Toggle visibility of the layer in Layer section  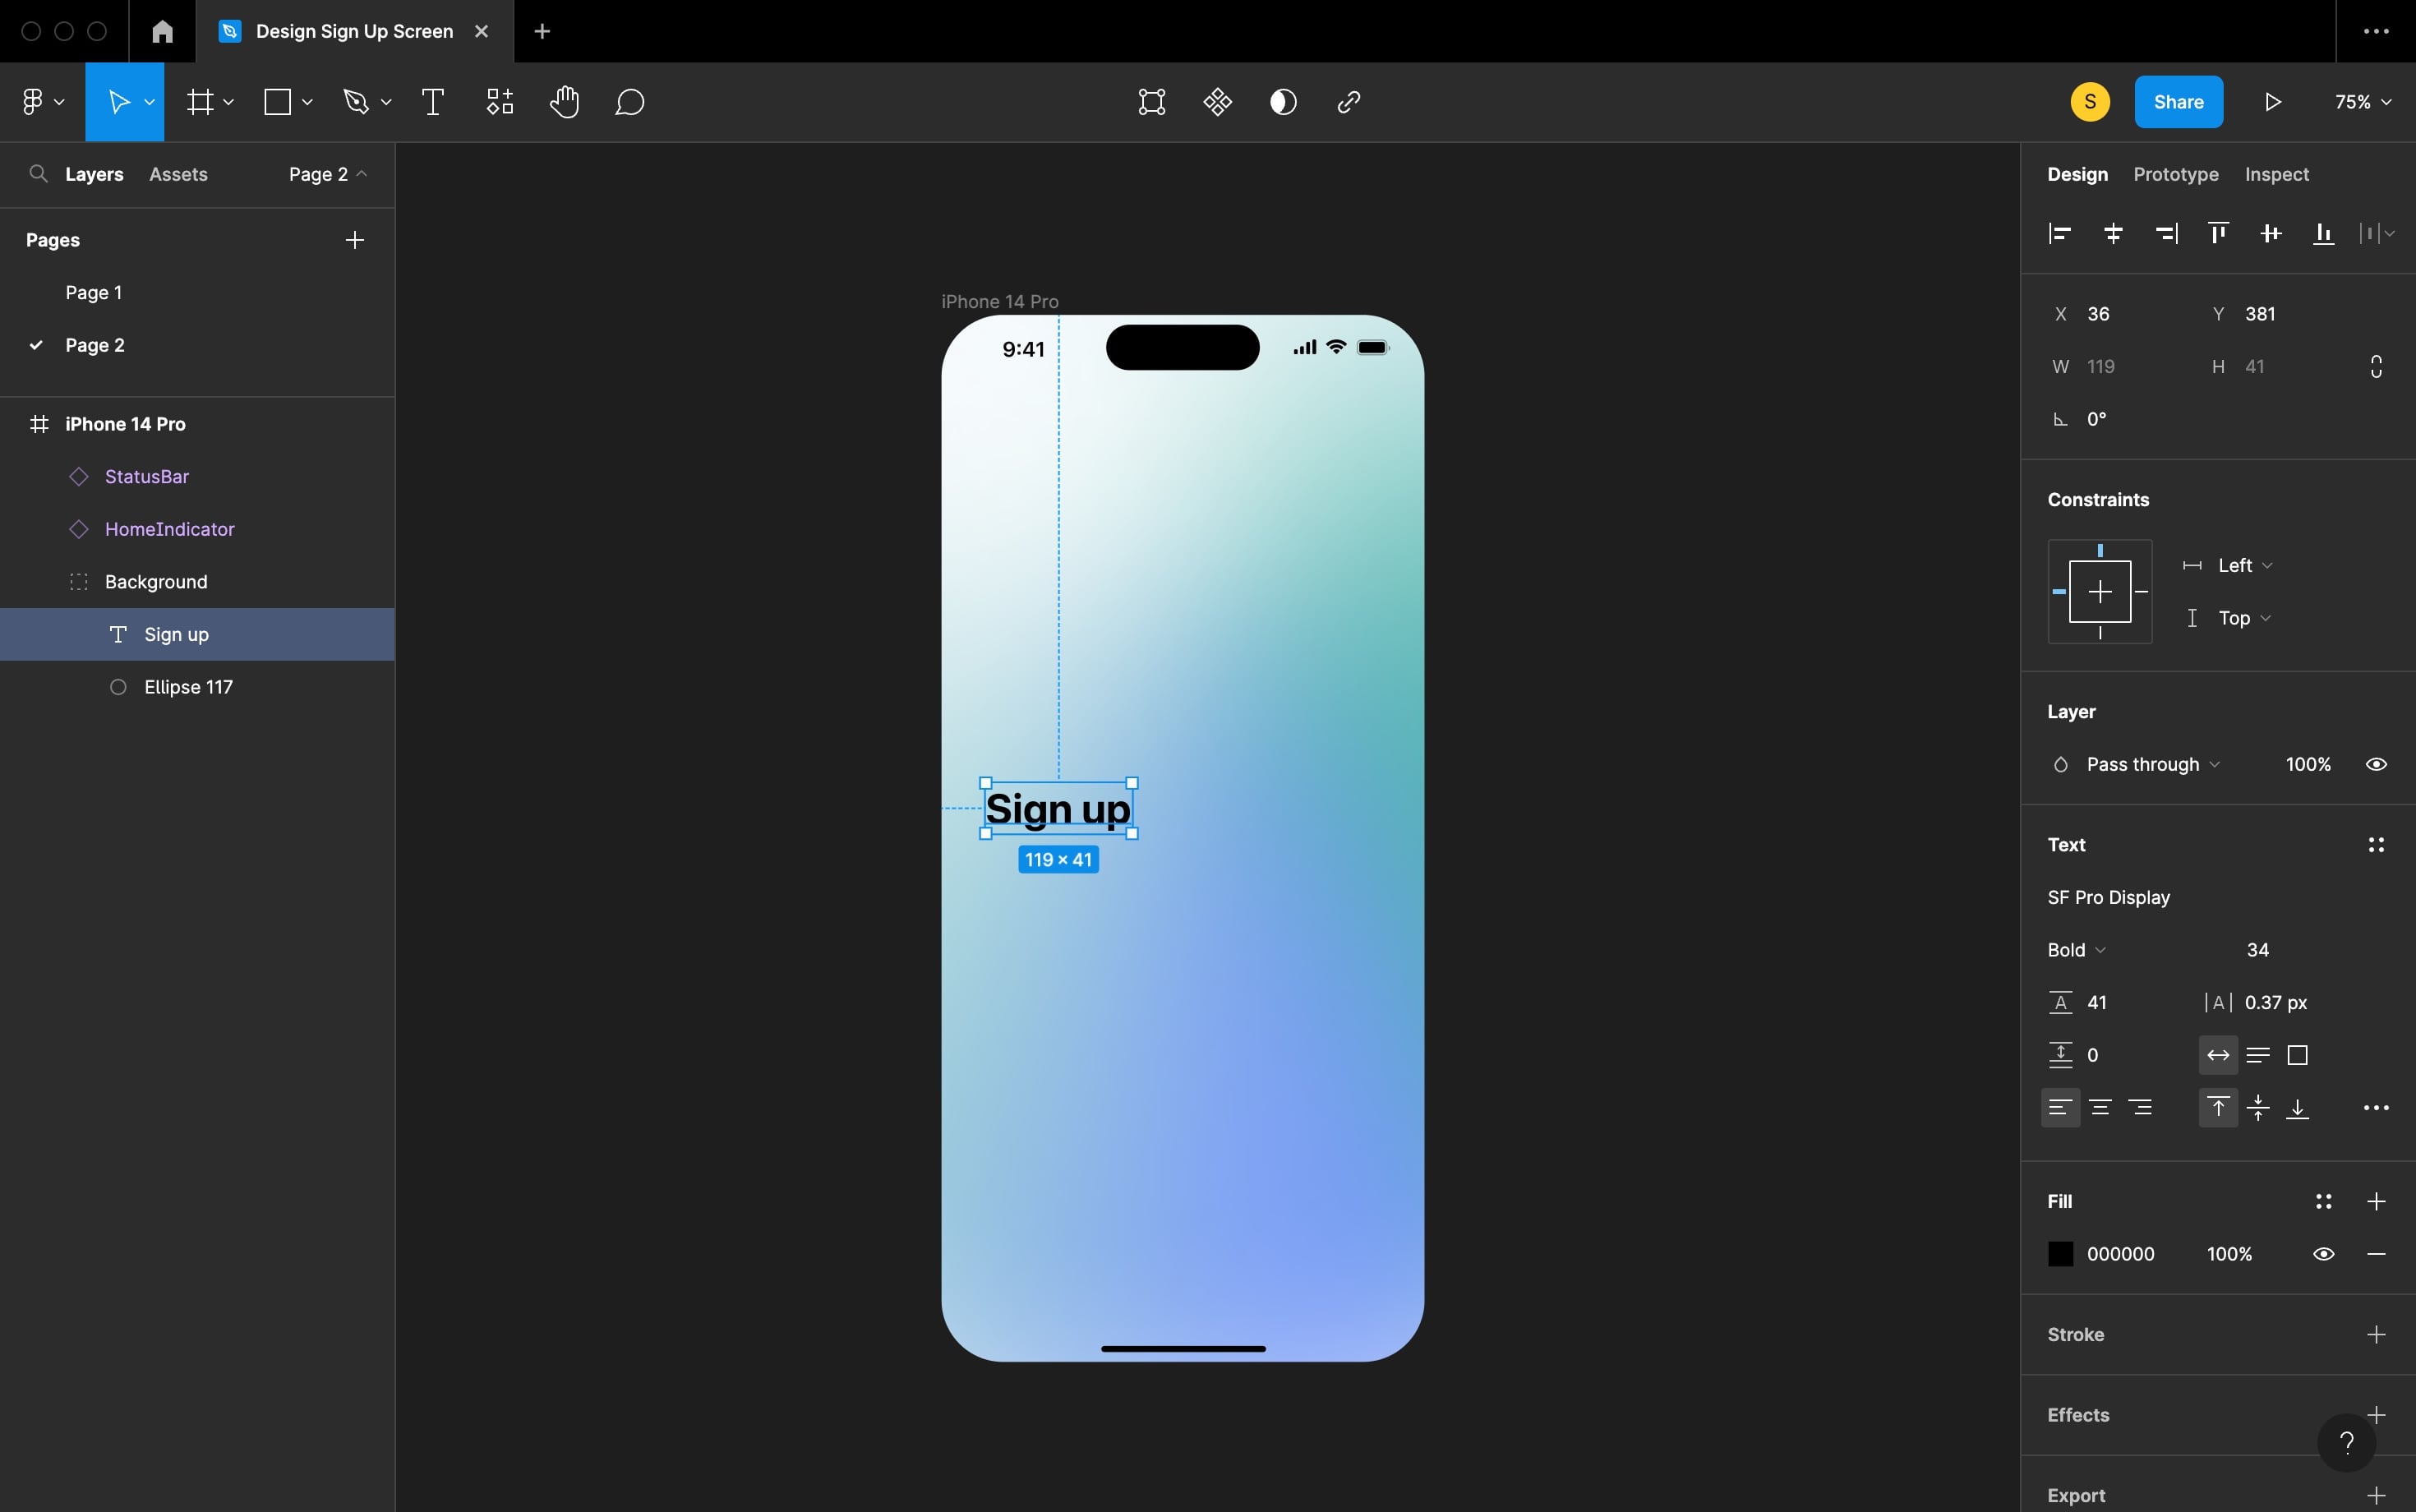coord(2376,763)
